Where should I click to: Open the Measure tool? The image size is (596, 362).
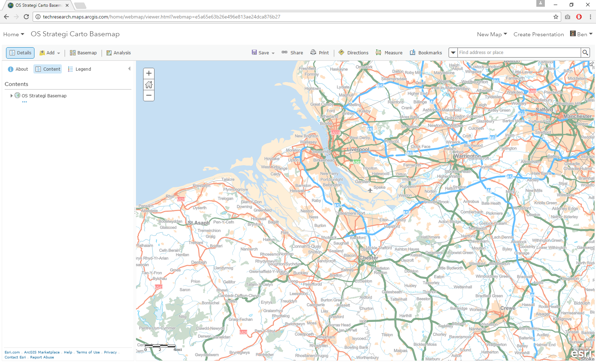click(389, 53)
